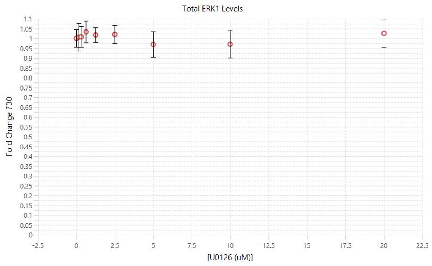Click x-axis tick label -2.5
Screen dimensions: 432x266
(38, 245)
